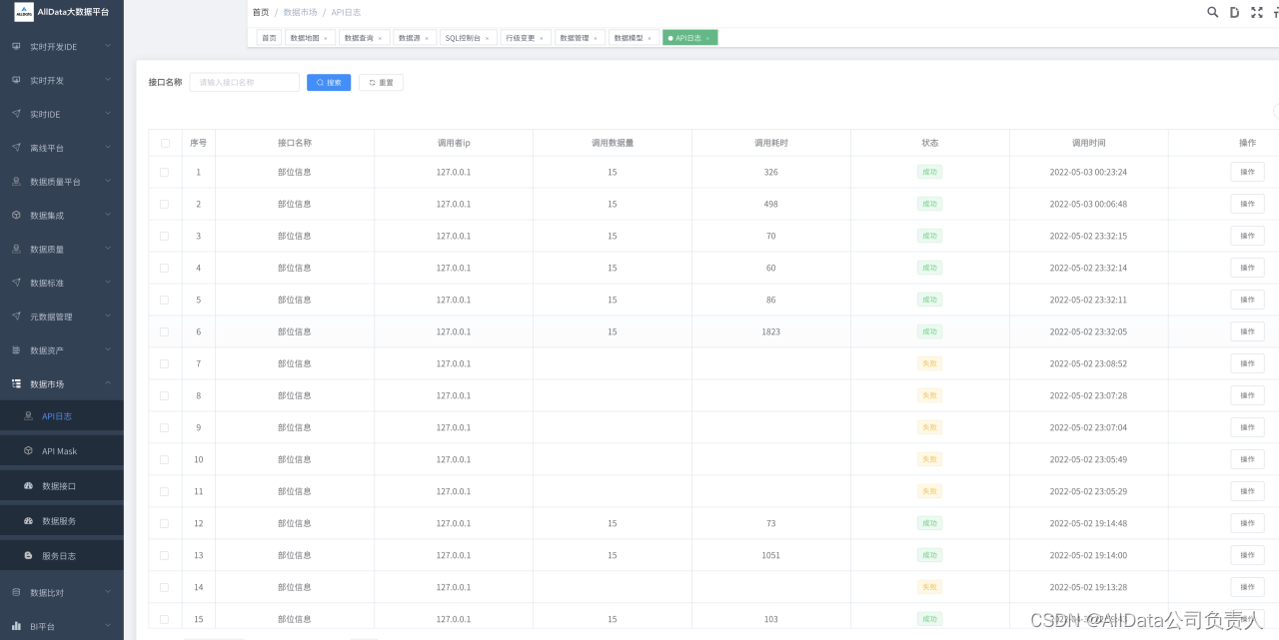The width and height of the screenshot is (1279, 640).
Task: Expand the BI平台 menu chevron
Action: [x=108, y=626]
